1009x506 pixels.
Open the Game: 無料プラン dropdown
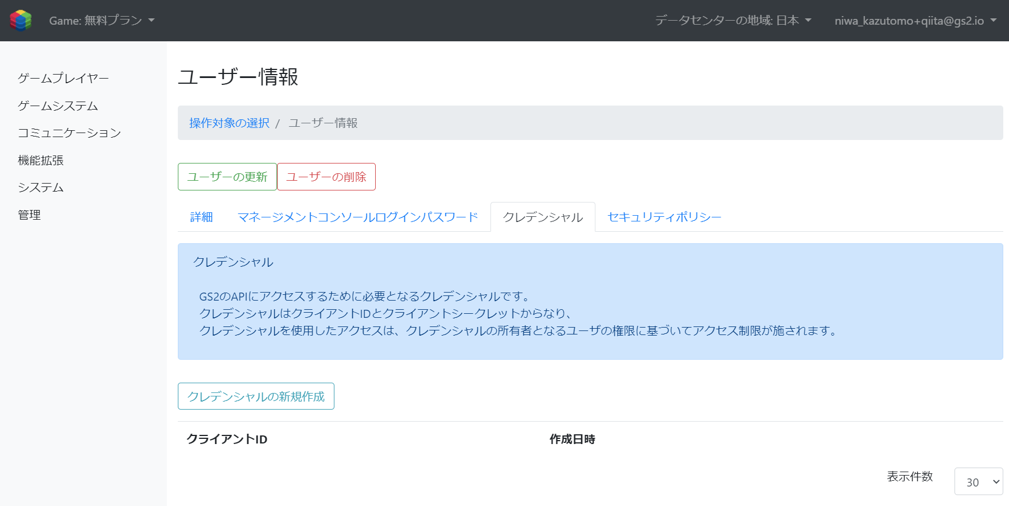[x=102, y=21]
